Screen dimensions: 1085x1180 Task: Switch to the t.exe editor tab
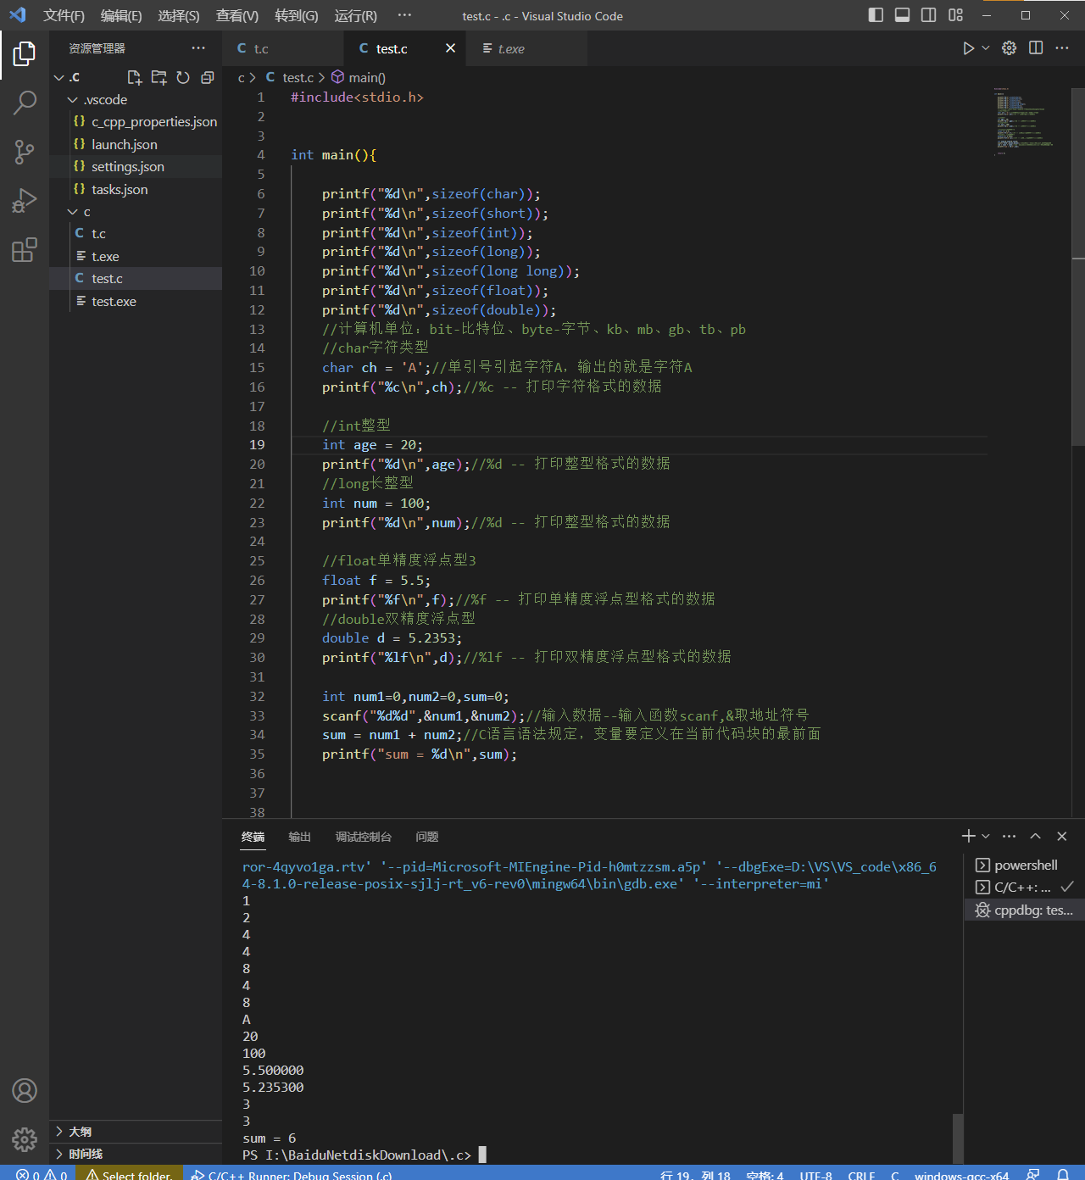tap(526, 48)
